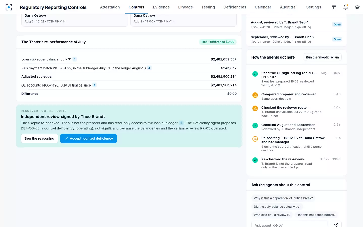The height and width of the screenshot is (227, 363).
Task: Click check icon beside Checked August and September
Action: [x=255, y=126]
